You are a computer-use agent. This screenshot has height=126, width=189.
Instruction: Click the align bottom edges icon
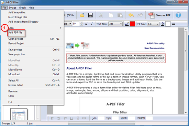click(71, 118)
